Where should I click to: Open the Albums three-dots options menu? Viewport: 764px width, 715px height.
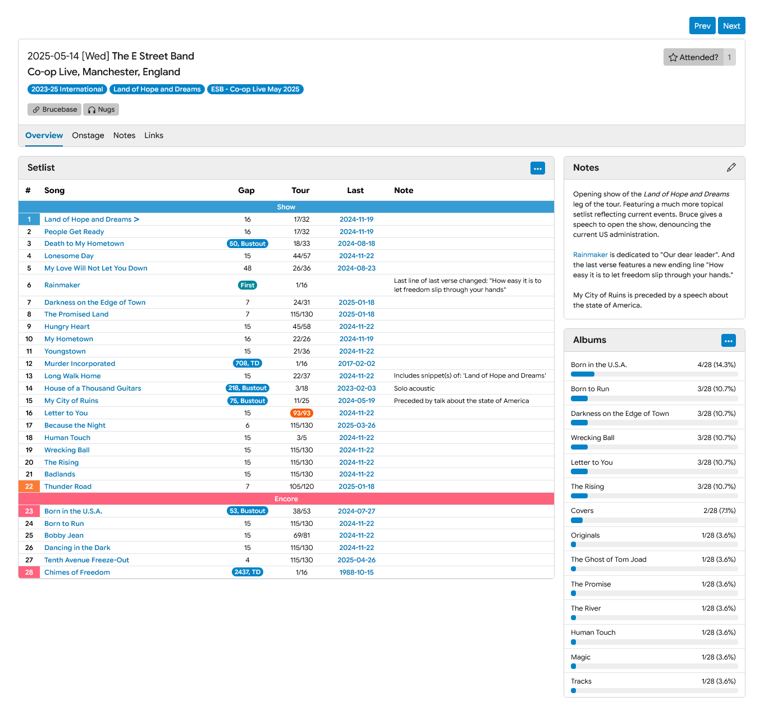728,341
